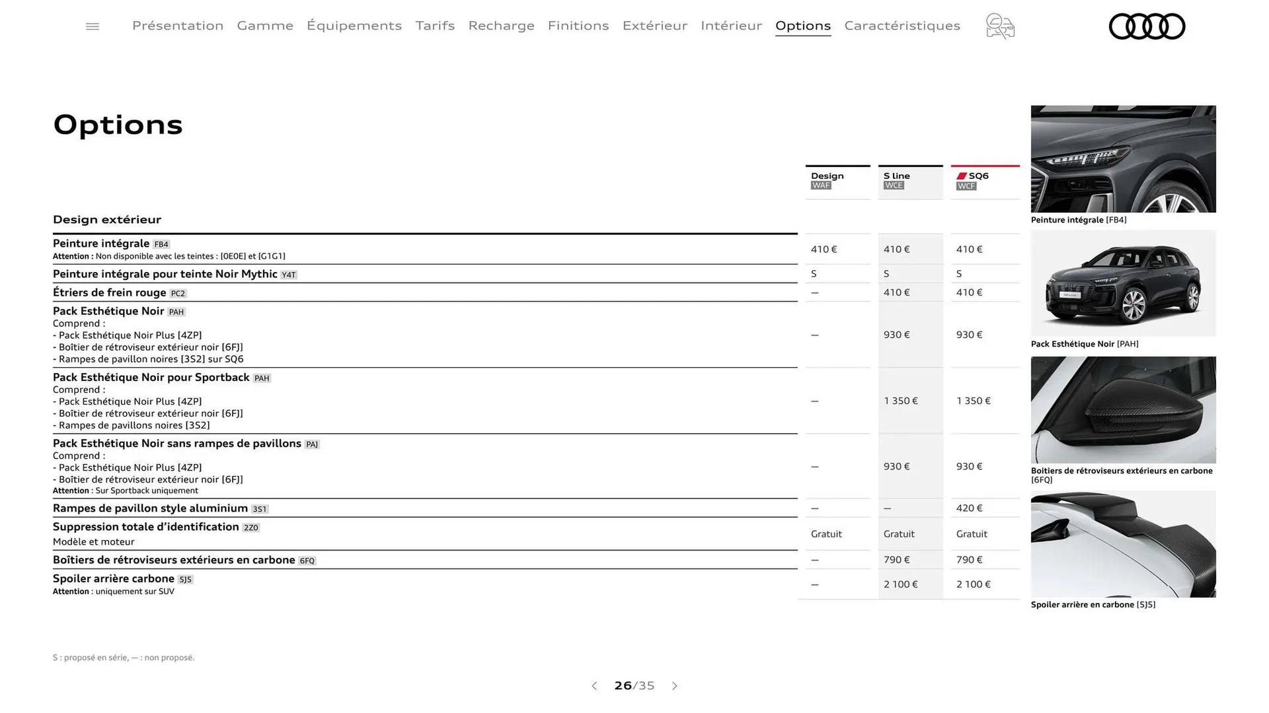Go to the Options menu item
This screenshot has height=713, width=1269.
[x=803, y=26]
